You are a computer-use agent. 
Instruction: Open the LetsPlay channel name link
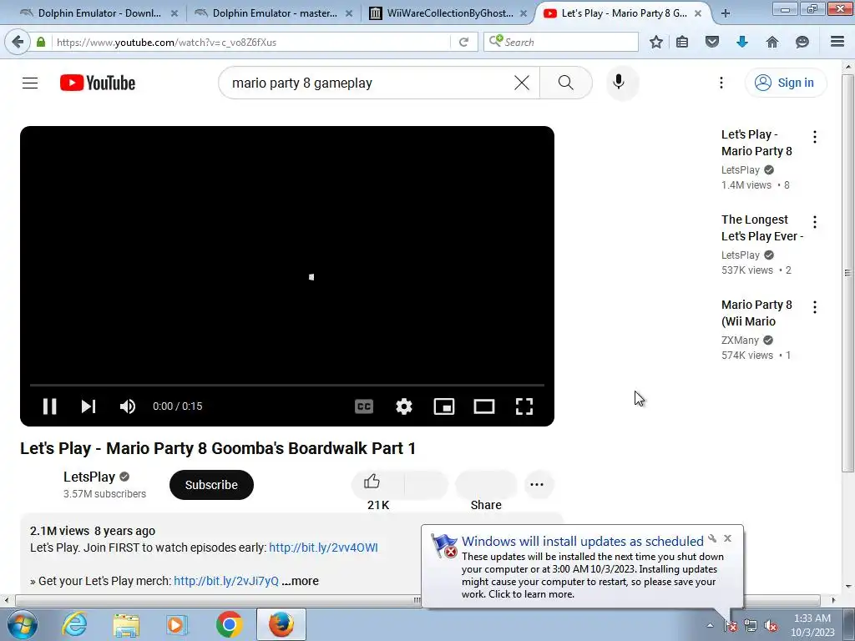pyautogui.click(x=89, y=477)
